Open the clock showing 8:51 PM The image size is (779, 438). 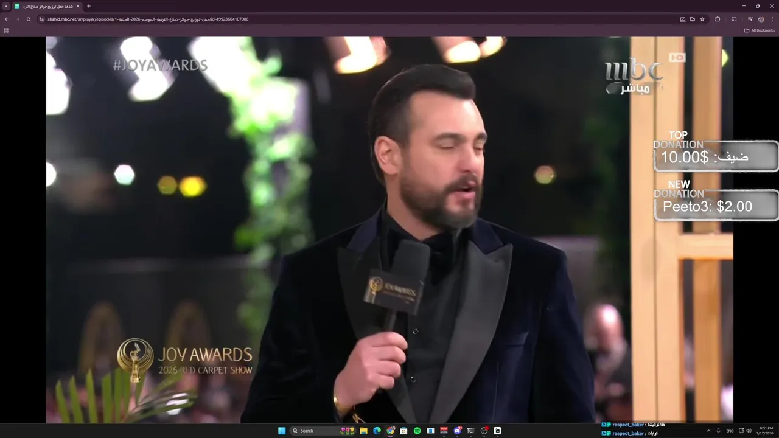[x=766, y=431]
